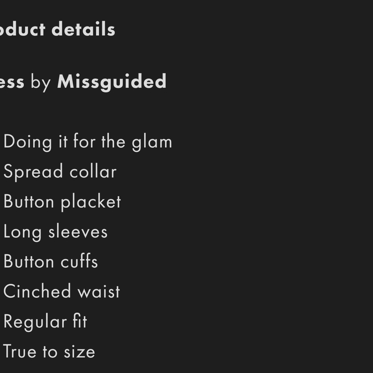Open the Missguided brand link
Screen dimensions: 373x373
click(x=112, y=82)
